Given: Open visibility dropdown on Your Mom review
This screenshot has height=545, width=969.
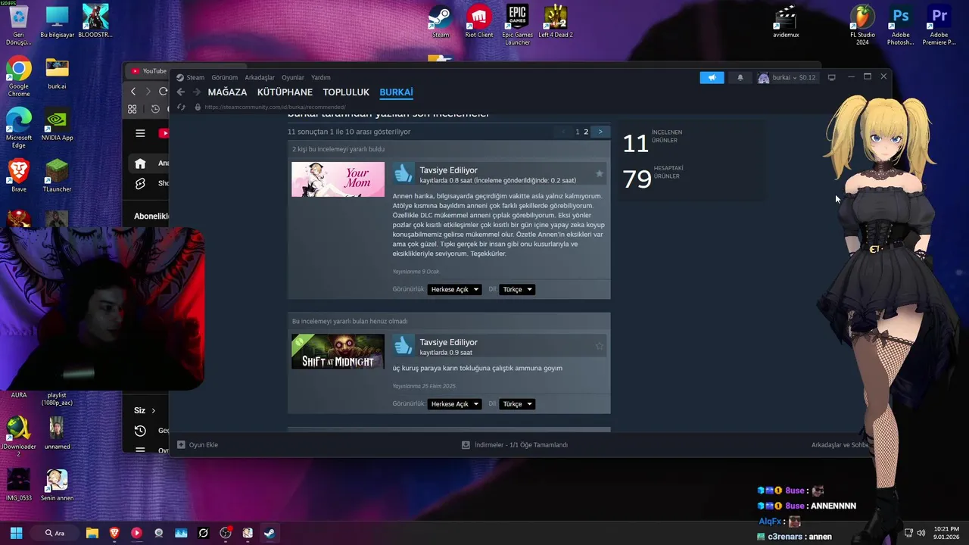Looking at the screenshot, I should pyautogui.click(x=454, y=289).
